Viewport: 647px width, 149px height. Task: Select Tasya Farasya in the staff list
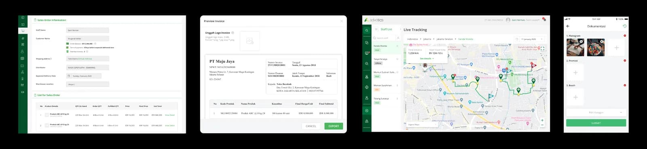386,61
